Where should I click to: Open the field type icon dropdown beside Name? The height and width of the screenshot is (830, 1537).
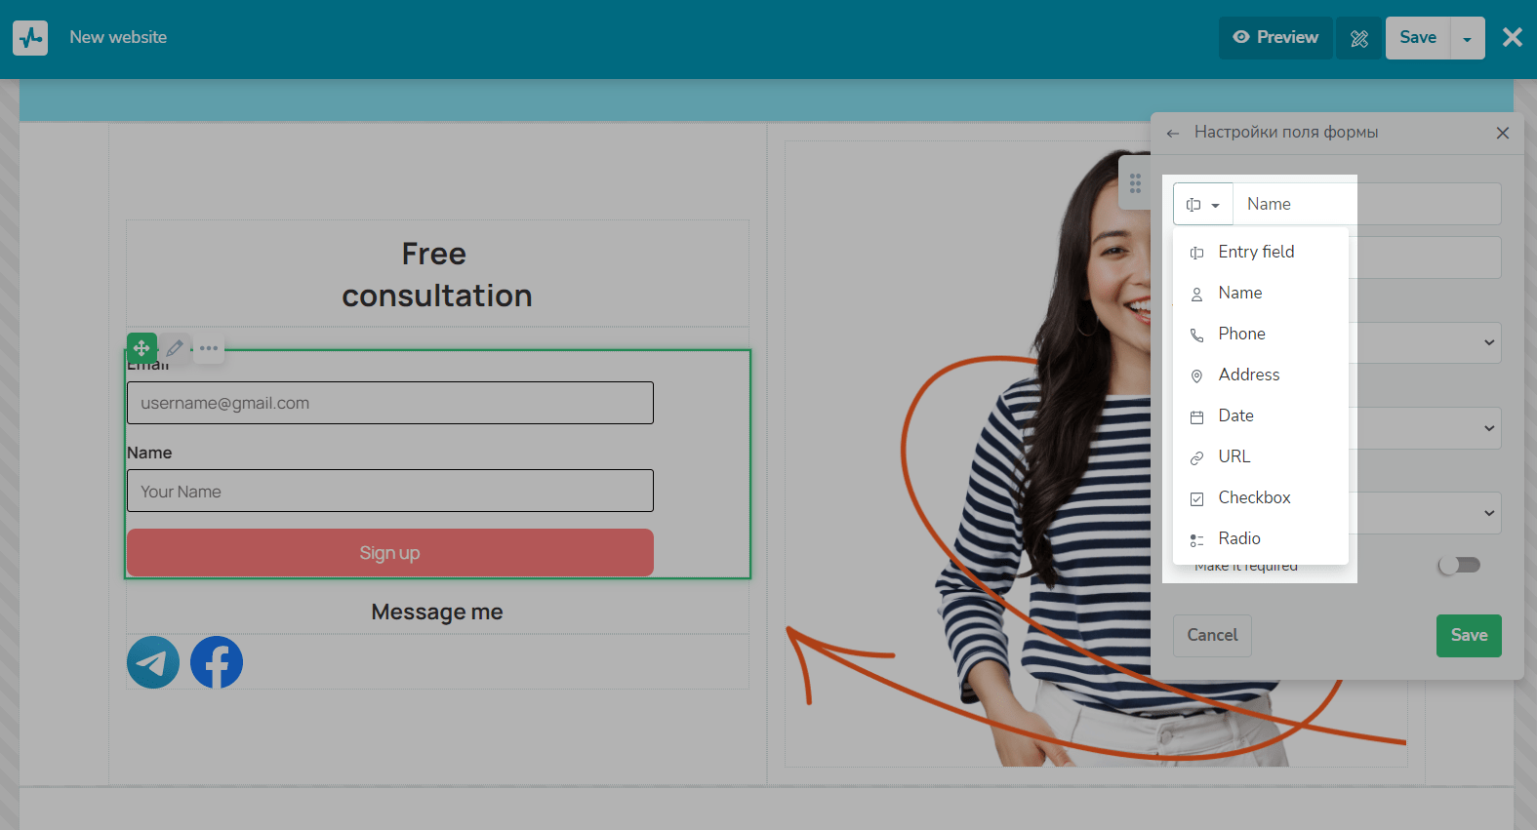(1203, 205)
